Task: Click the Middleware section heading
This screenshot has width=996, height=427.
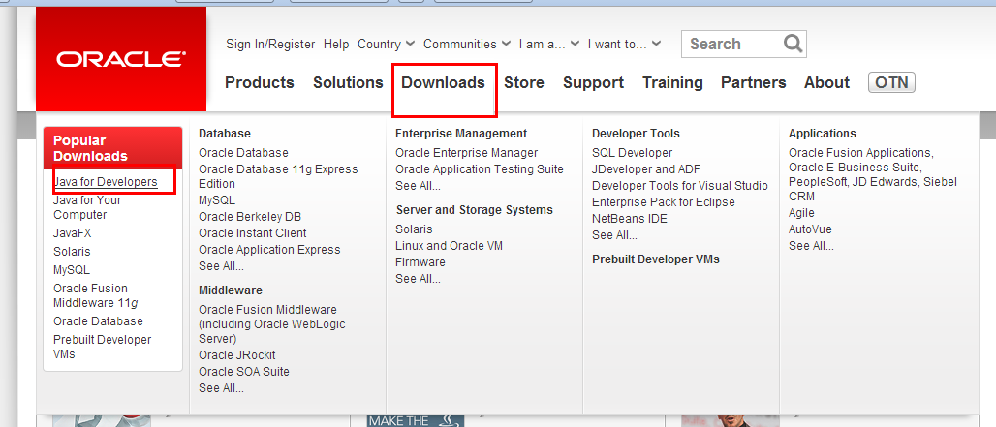Action: (x=231, y=290)
